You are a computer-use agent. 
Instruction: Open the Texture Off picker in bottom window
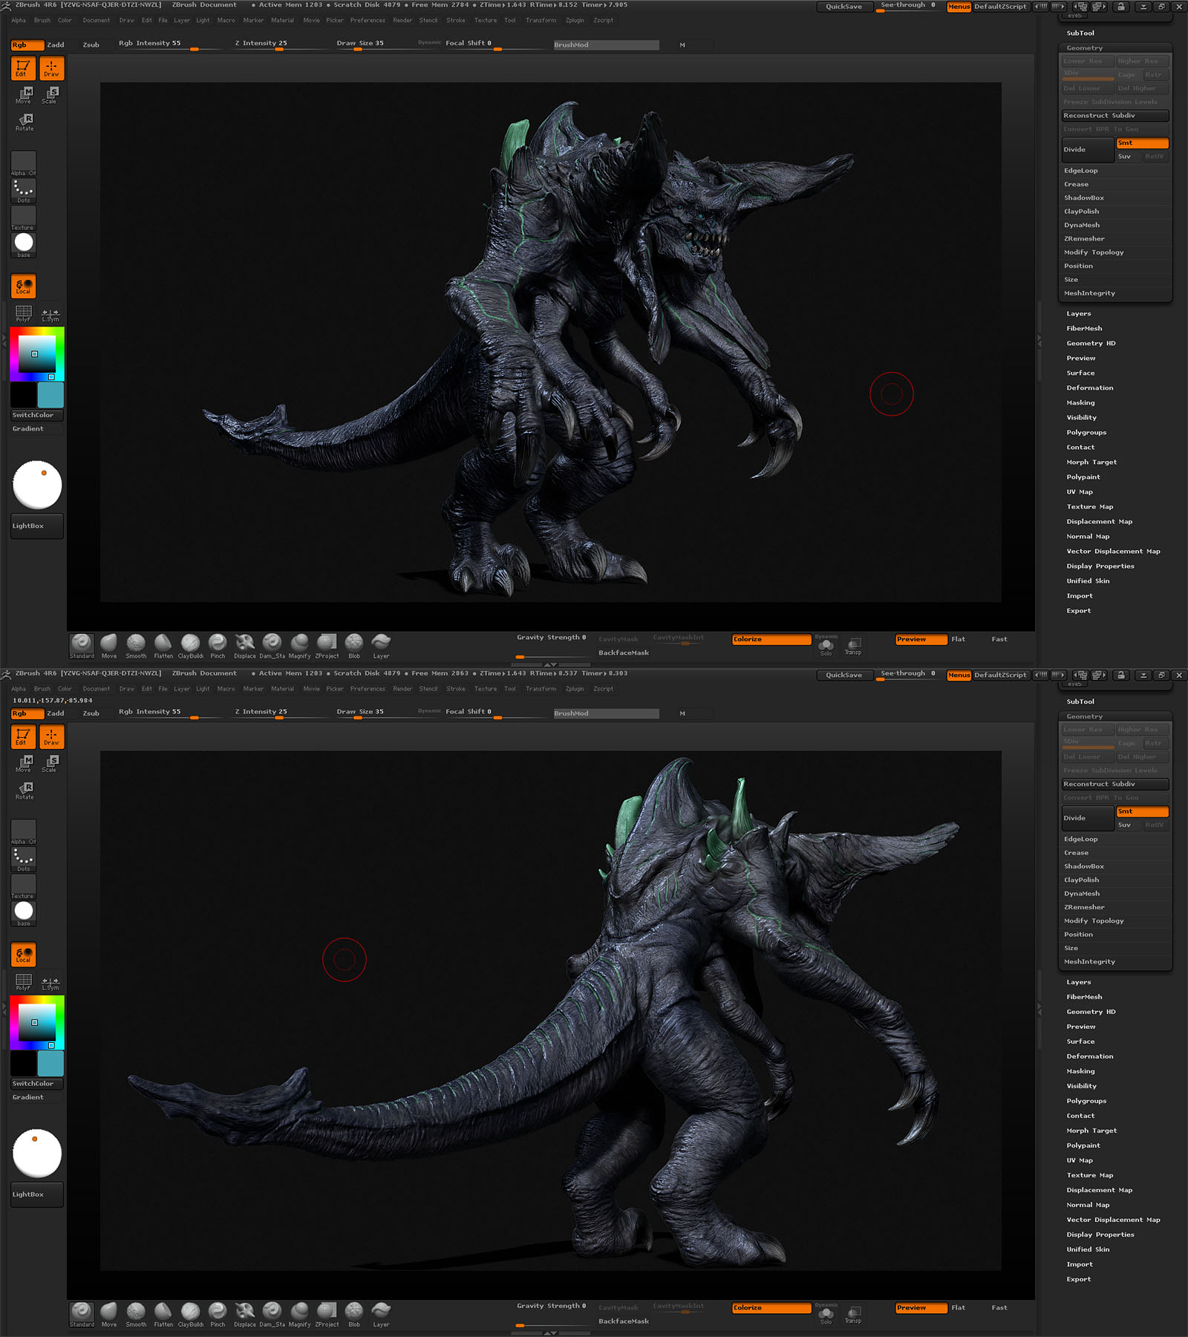point(23,886)
